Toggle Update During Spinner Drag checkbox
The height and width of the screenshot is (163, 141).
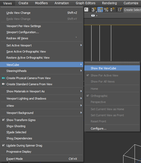[3, 145]
